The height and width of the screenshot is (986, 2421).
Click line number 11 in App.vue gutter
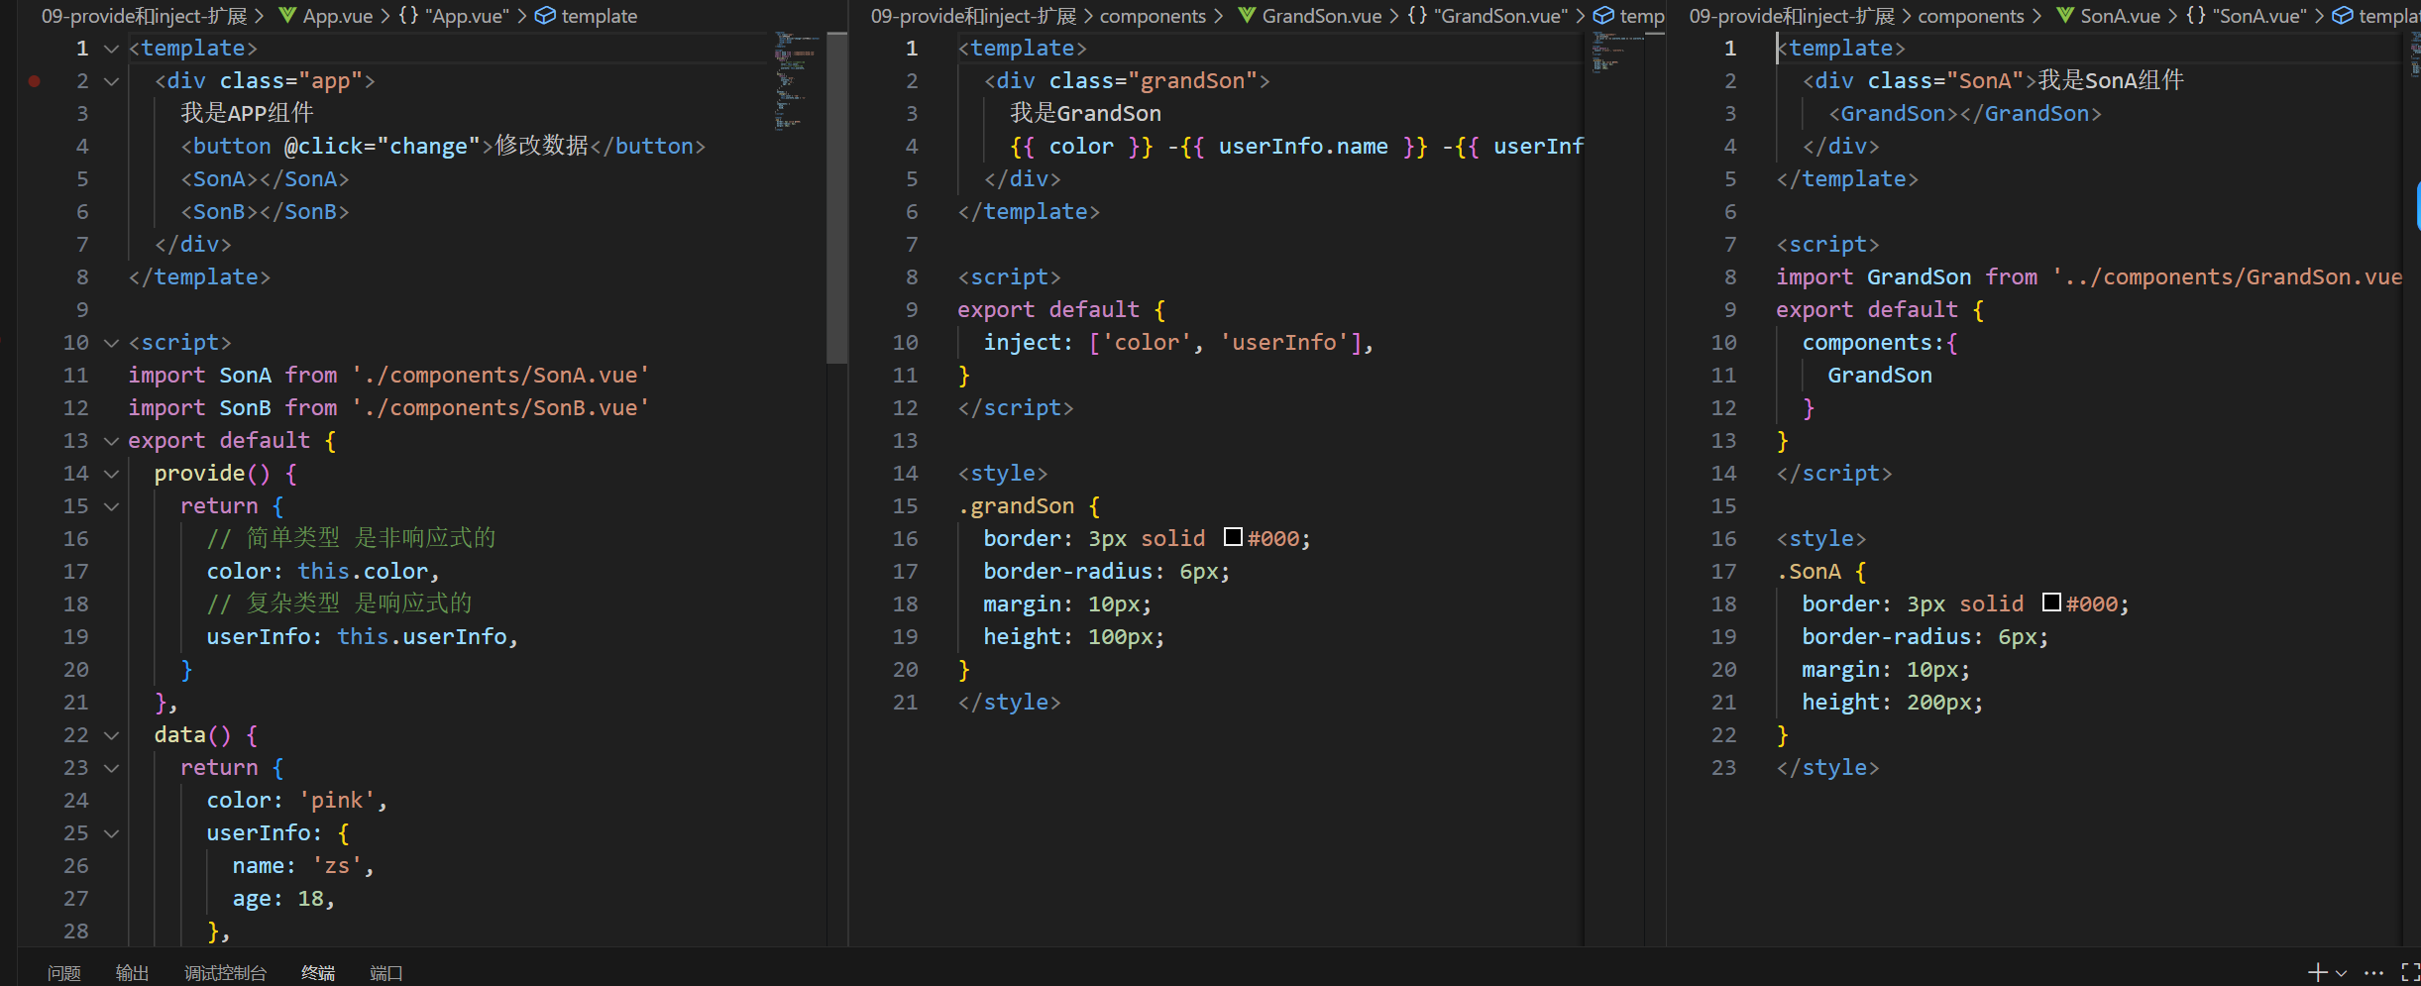point(75,376)
